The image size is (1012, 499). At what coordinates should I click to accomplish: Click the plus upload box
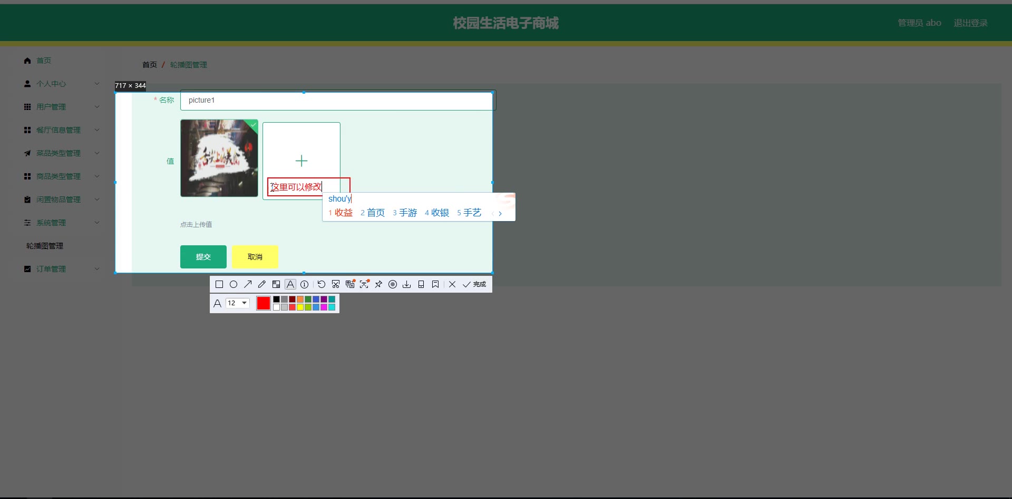301,161
